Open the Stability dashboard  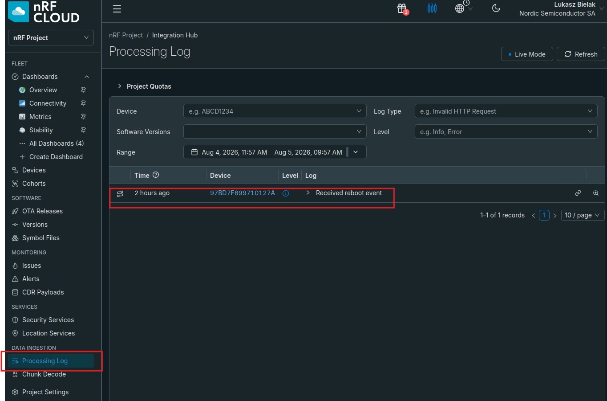tap(41, 130)
